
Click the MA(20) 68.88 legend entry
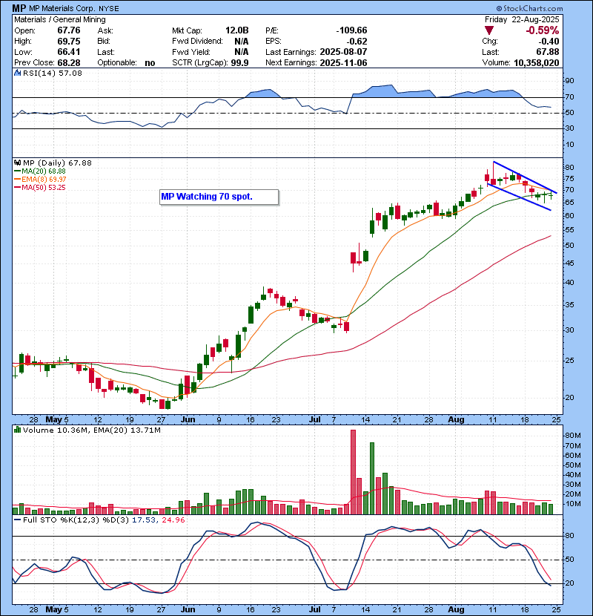(44, 171)
